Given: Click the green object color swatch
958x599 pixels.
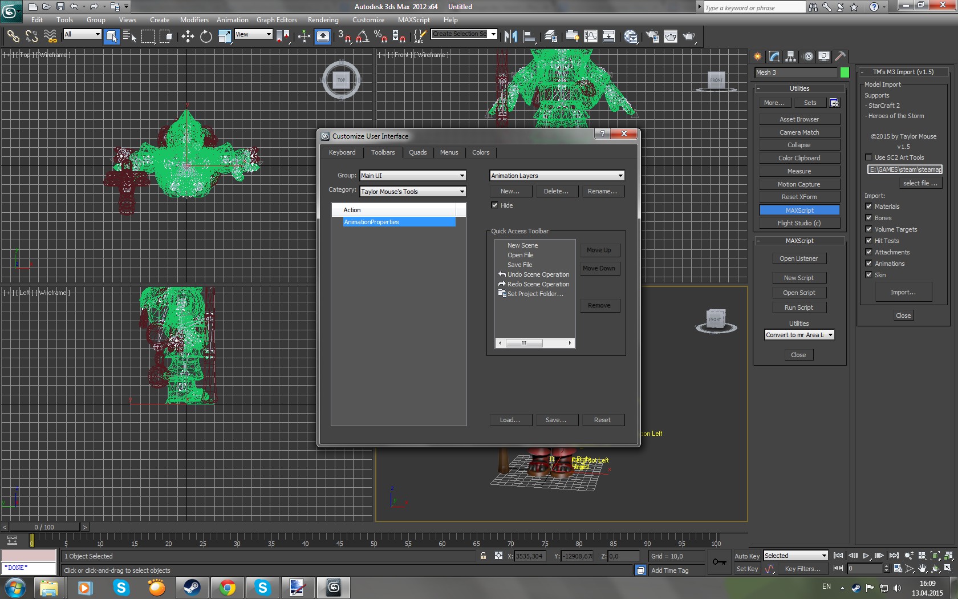Looking at the screenshot, I should click(845, 72).
